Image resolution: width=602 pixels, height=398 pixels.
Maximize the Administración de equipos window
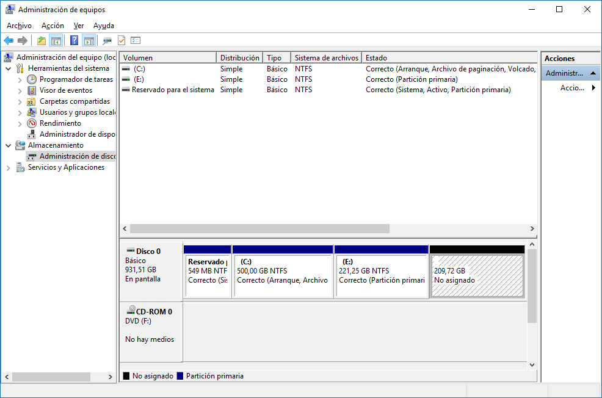559,9
